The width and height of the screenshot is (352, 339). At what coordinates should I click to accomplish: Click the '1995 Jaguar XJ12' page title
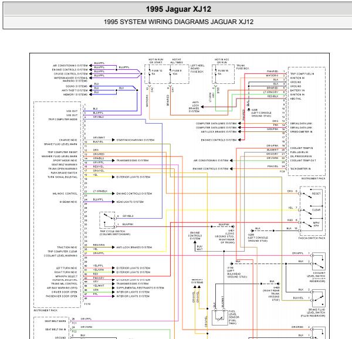[x=178, y=9]
